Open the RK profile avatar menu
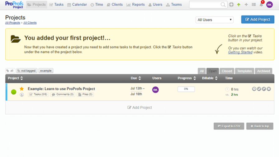Screen dimensions: 279x157 pos(269,5)
